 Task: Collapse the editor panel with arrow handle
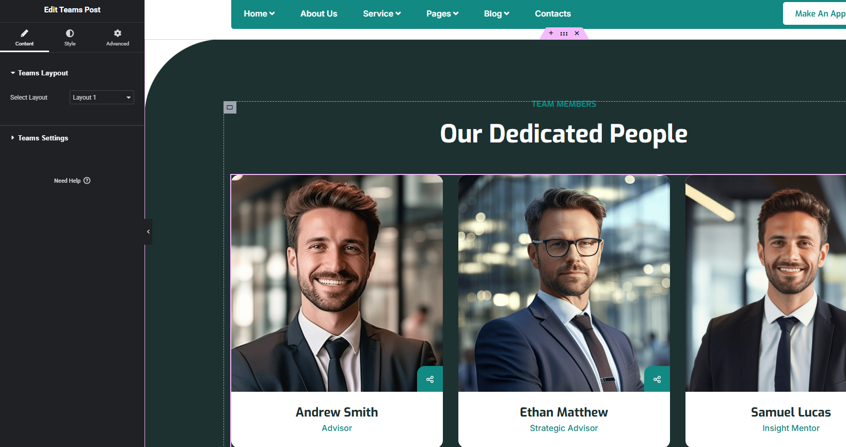pyautogui.click(x=148, y=232)
